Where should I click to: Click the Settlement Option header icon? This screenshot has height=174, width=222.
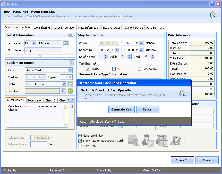point(72,62)
